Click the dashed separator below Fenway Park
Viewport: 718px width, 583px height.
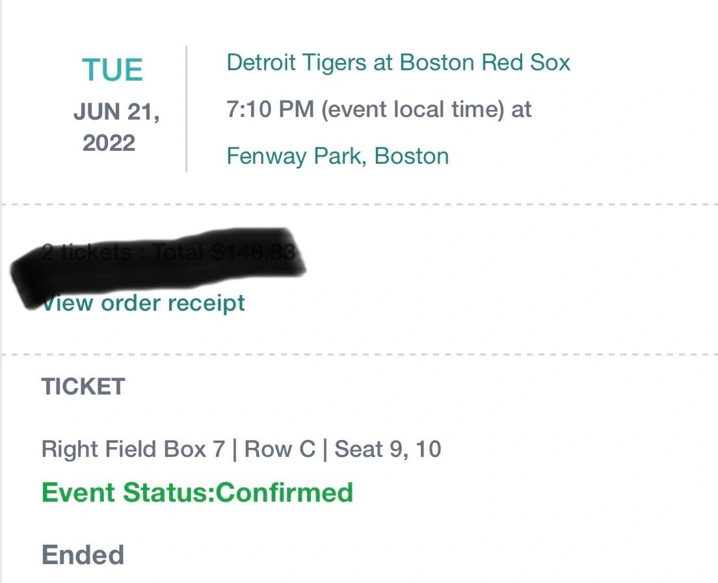coord(359,205)
